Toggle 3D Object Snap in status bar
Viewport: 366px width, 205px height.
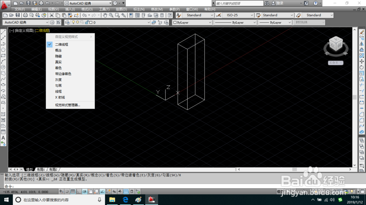point(96,192)
